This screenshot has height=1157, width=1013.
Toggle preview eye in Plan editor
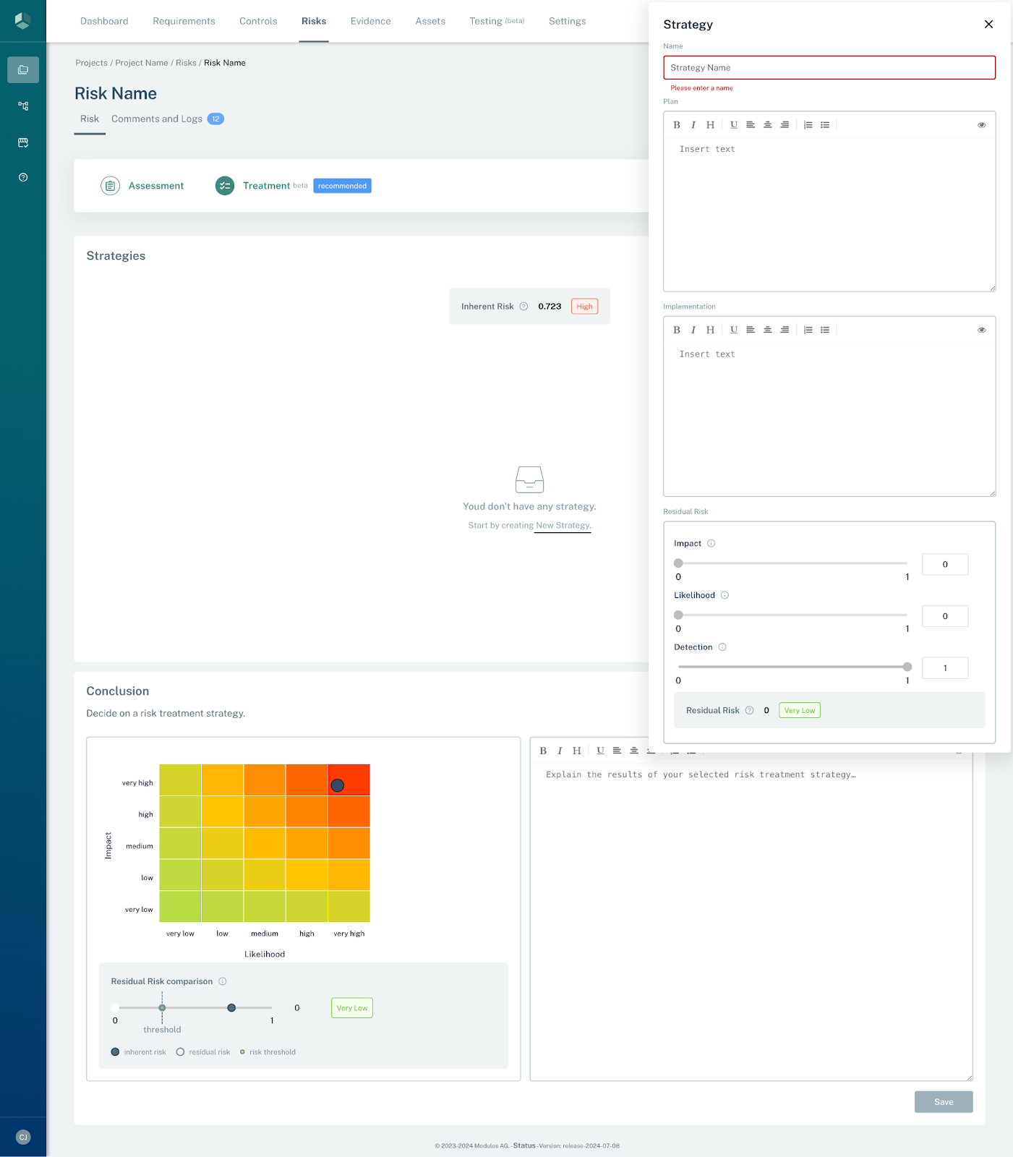pyautogui.click(x=981, y=125)
